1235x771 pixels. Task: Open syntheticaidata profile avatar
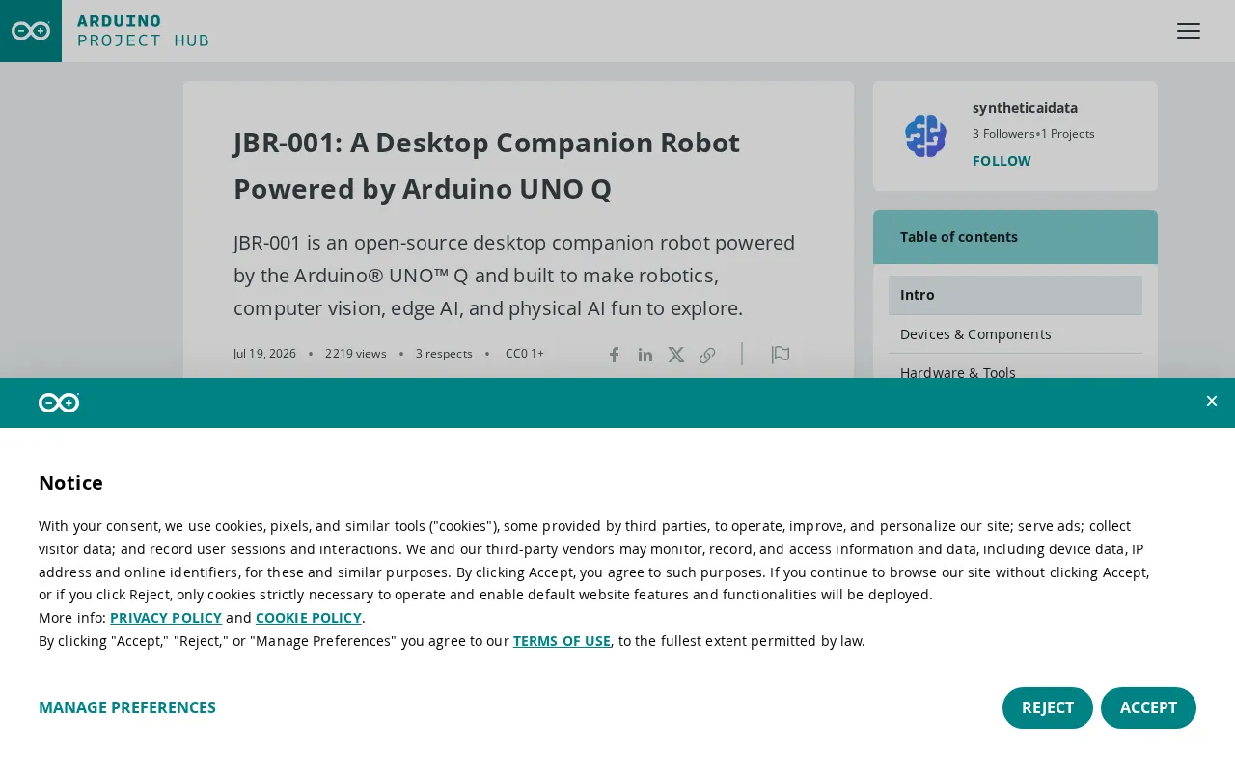coord(926,136)
